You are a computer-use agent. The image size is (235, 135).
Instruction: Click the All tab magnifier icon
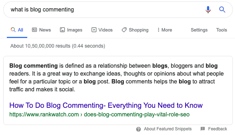(x=13, y=30)
